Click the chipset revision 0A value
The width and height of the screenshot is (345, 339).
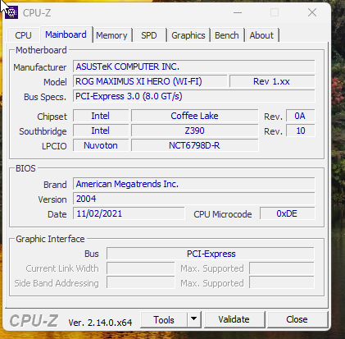coord(300,116)
